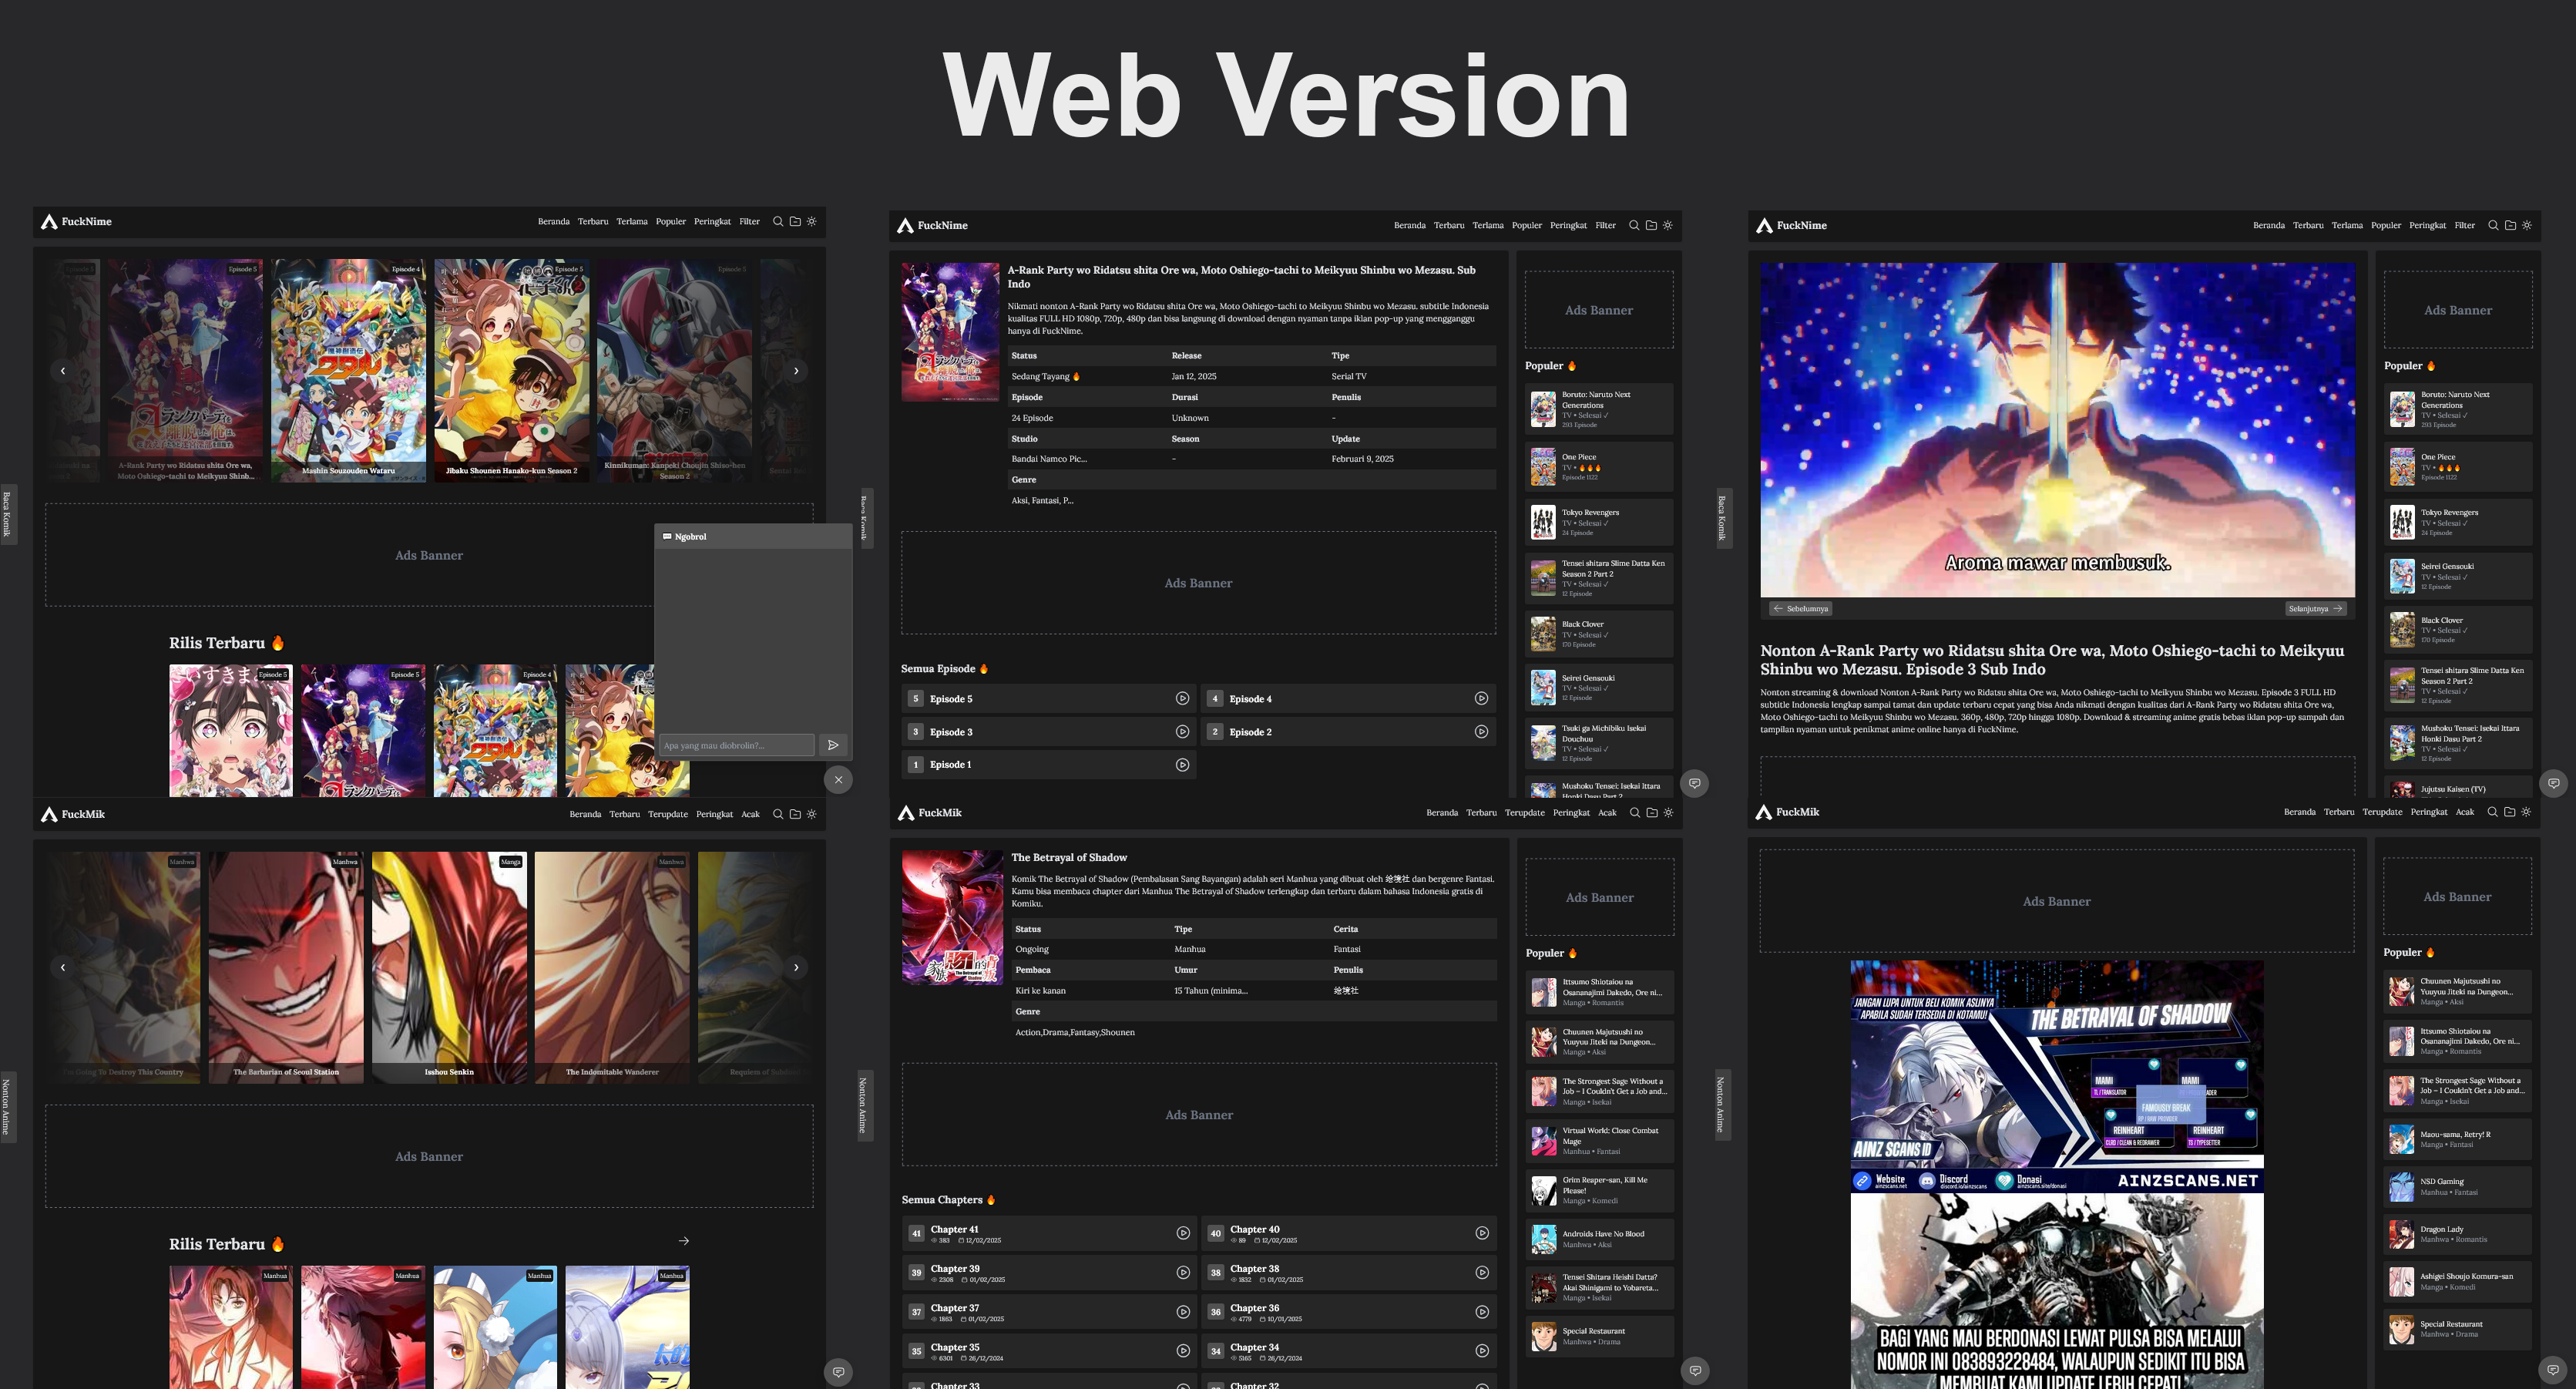This screenshot has height=1389, width=2576.
Task: Toggle theme sun icon on FuckMik detail page
Action: point(1668,813)
